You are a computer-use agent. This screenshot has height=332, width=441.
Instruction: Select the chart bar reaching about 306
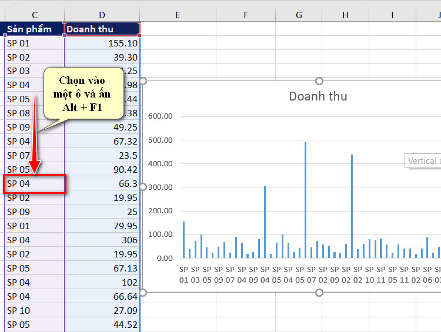[x=265, y=222]
